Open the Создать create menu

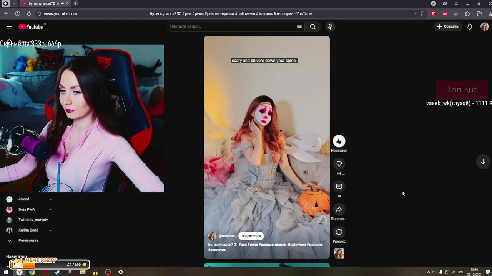(448, 26)
